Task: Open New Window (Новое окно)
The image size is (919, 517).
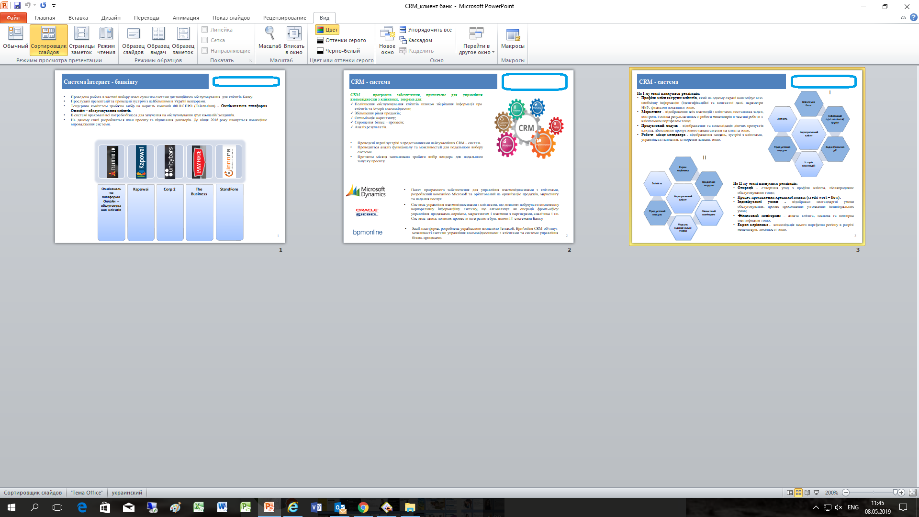Action: (387, 40)
